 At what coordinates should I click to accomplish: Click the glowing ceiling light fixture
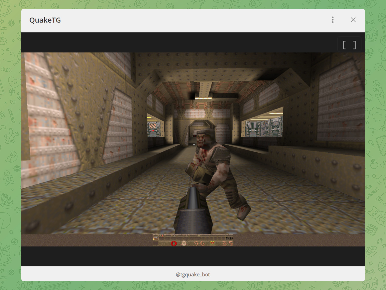pos(203,98)
